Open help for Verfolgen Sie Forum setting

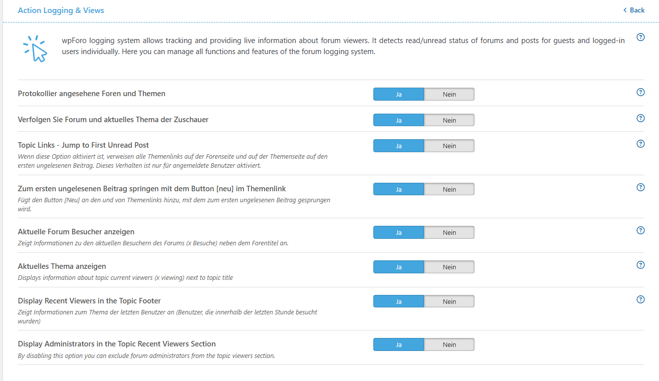[x=640, y=118]
